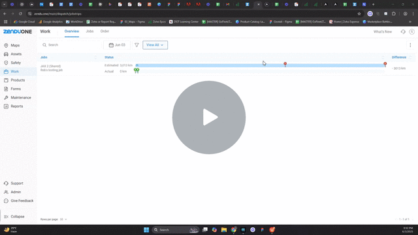Screen dimensions: 418x235
Task: Expand the View All dropdown
Action: 155,45
